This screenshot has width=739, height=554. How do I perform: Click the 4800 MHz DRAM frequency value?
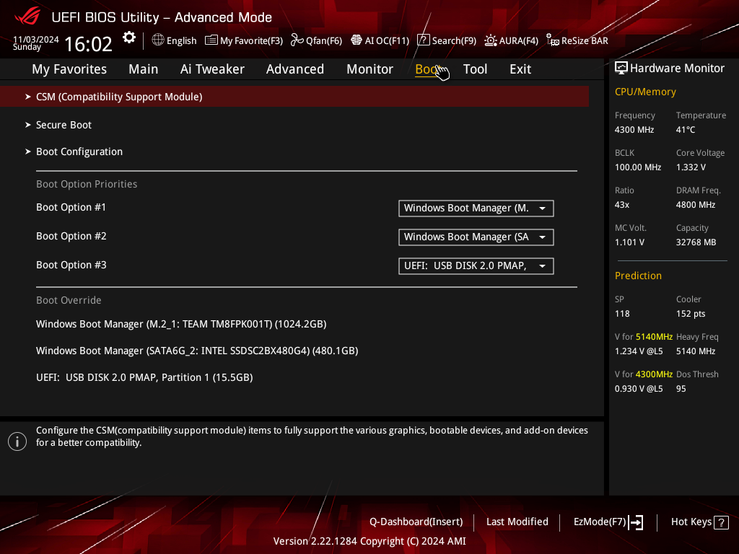click(x=696, y=205)
